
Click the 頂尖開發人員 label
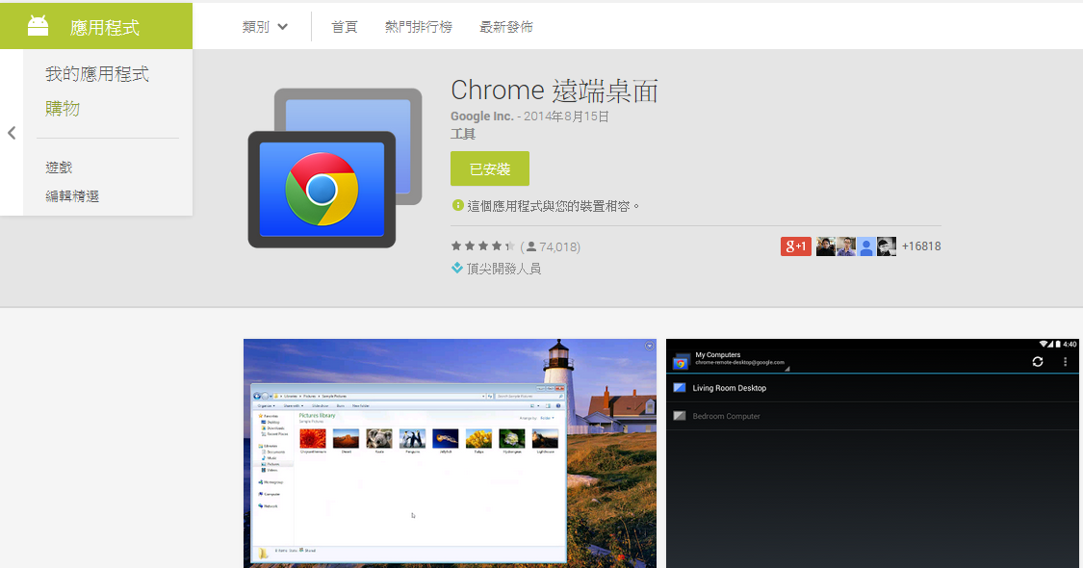pyautogui.click(x=503, y=269)
